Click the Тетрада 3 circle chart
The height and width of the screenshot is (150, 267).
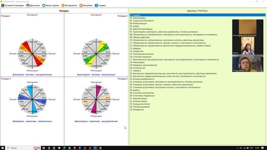32,99
